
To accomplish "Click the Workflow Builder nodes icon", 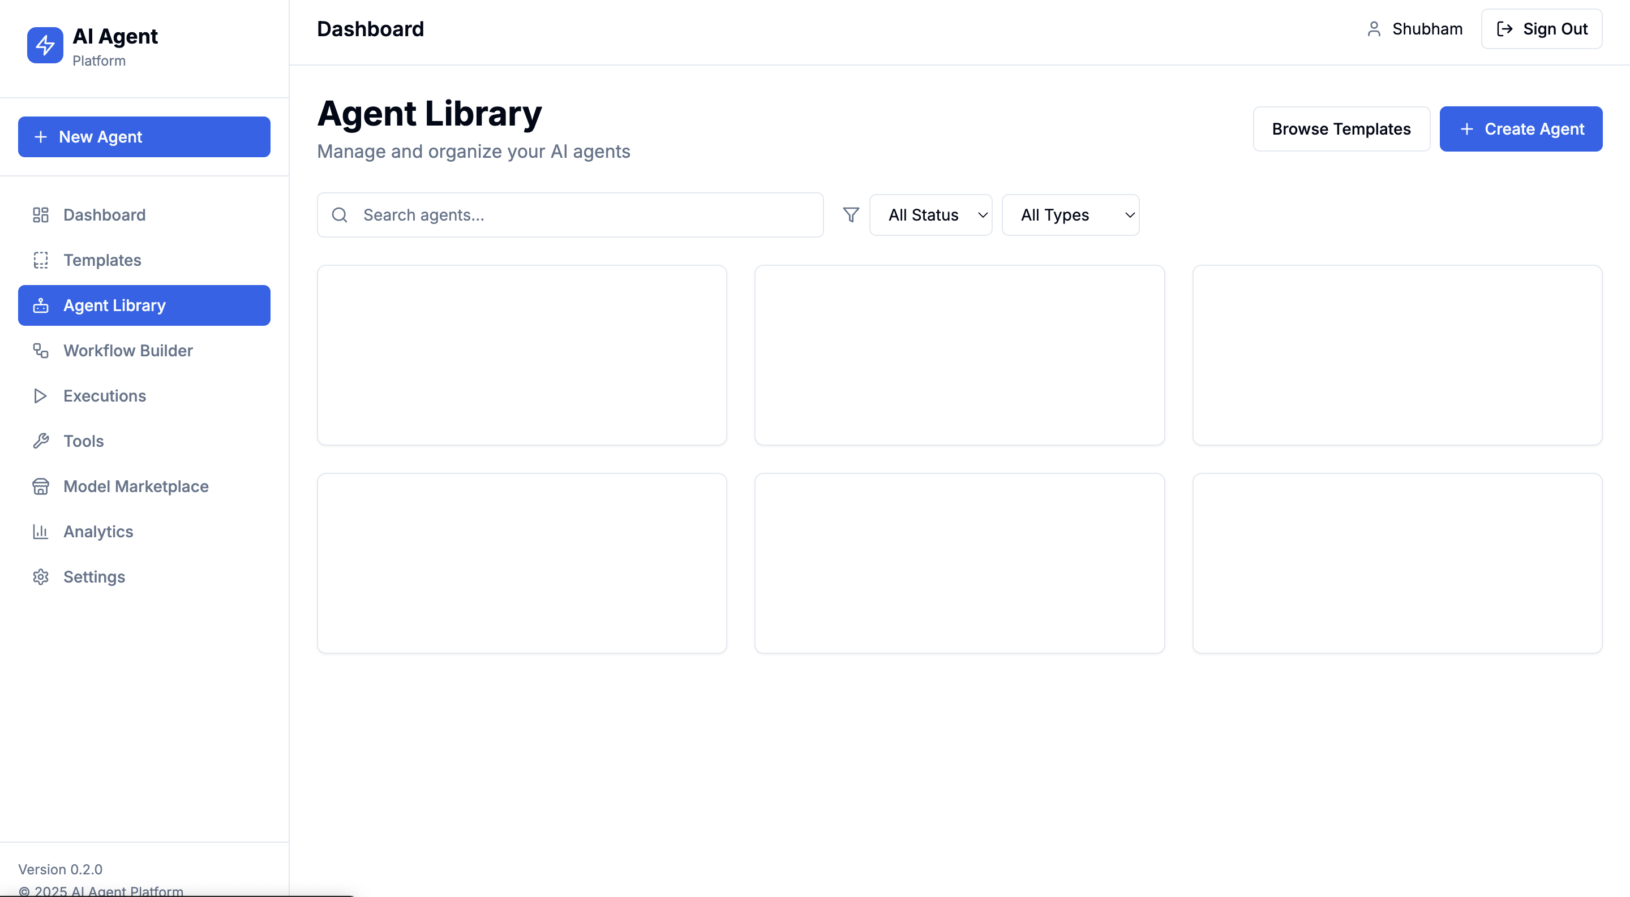I will pos(41,350).
